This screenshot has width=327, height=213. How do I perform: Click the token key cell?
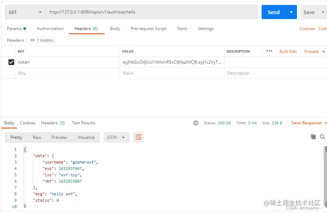pos(68,62)
